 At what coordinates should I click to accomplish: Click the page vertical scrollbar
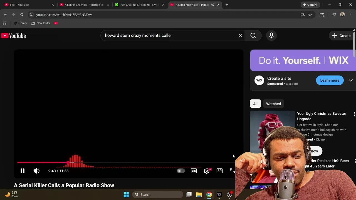tap(354, 44)
